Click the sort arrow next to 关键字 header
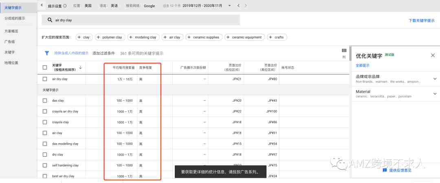 pos(81,68)
